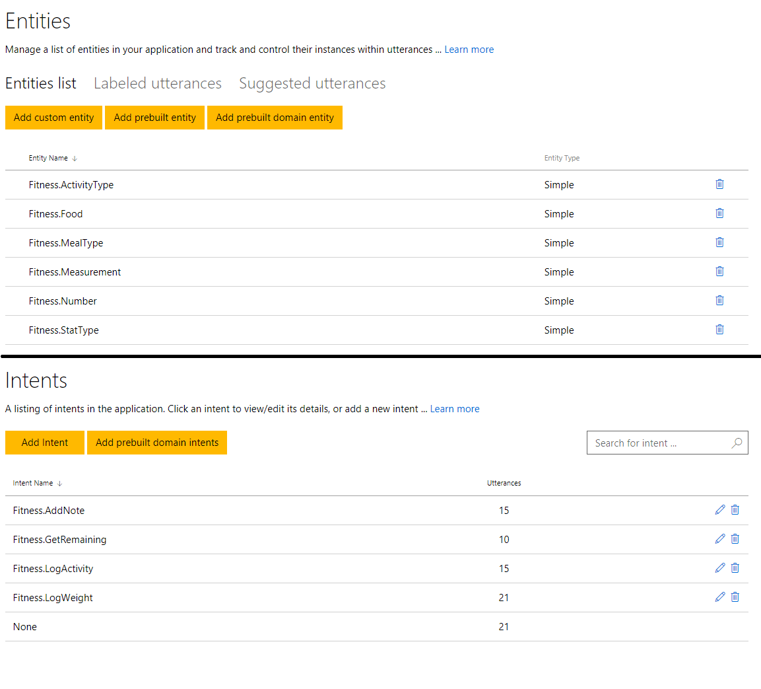Select the Entities list tab
761x689 pixels.
(x=41, y=84)
